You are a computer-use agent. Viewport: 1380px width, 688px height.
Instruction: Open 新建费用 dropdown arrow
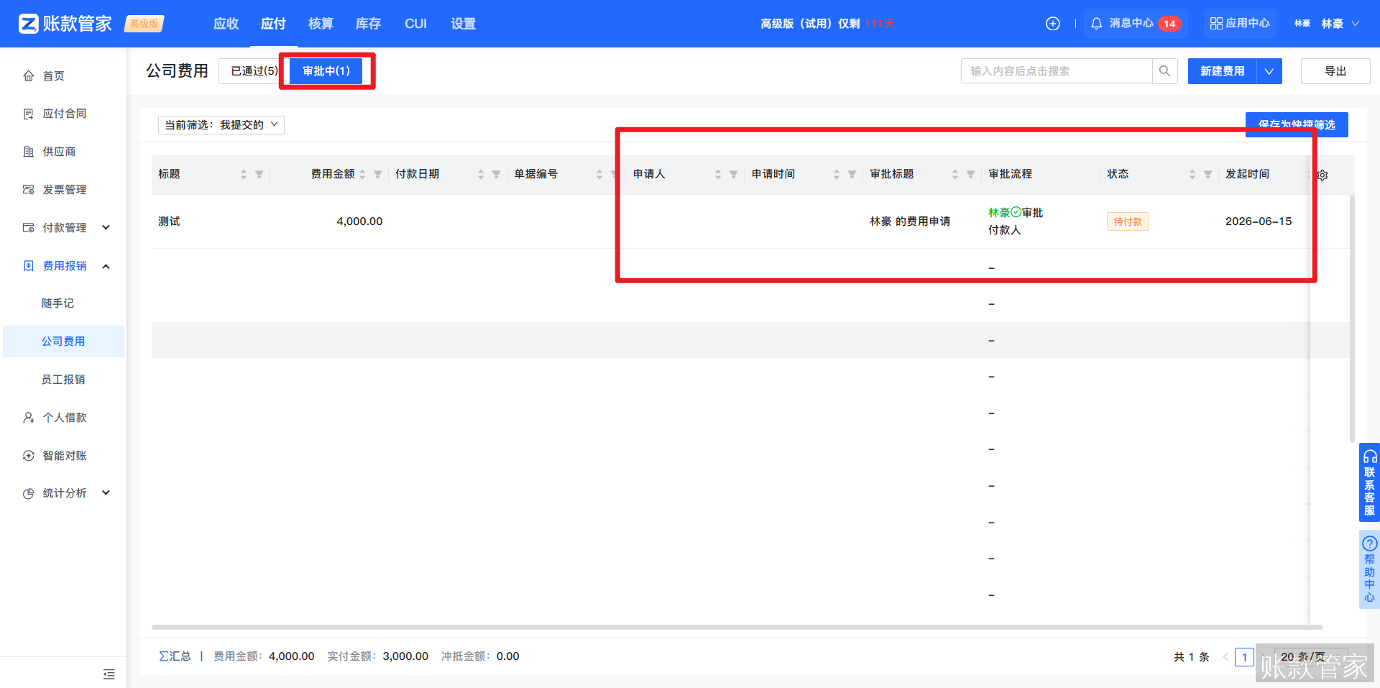(x=1269, y=71)
